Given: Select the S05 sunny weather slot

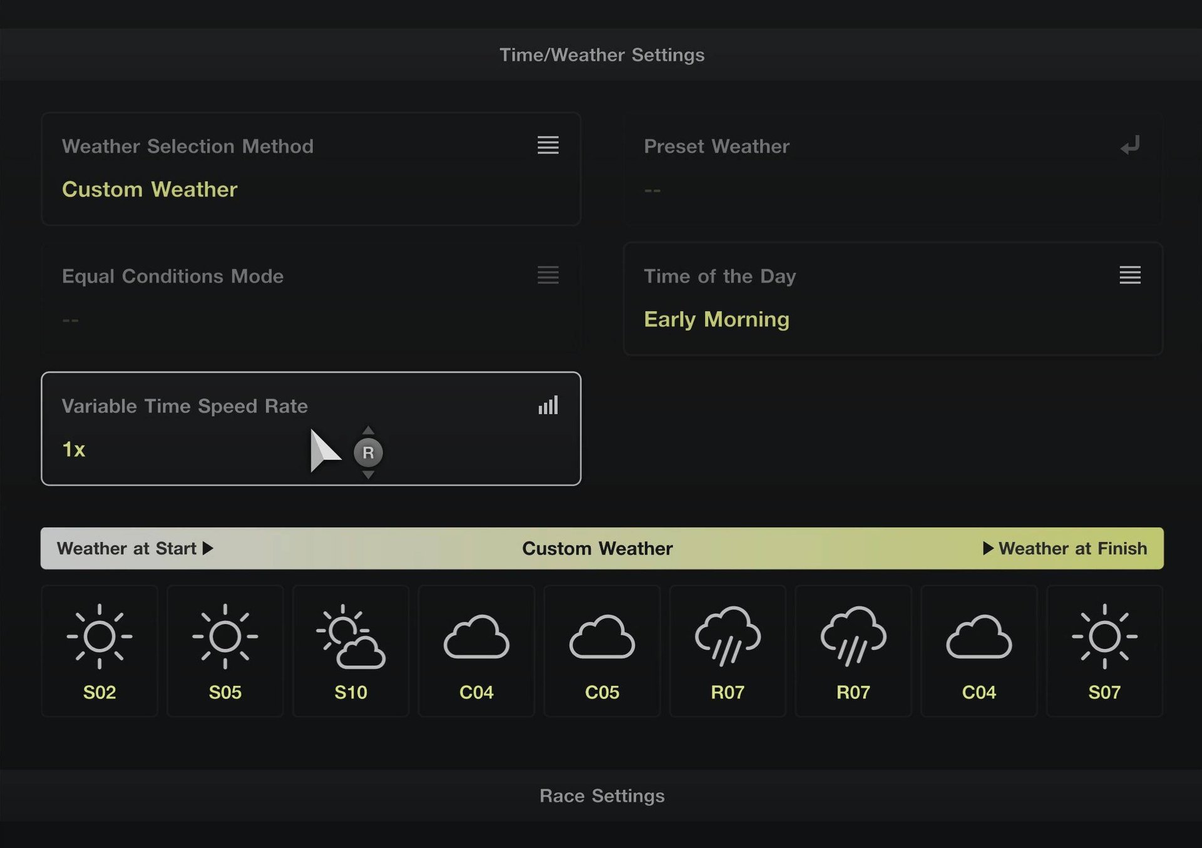Looking at the screenshot, I should click(x=225, y=651).
